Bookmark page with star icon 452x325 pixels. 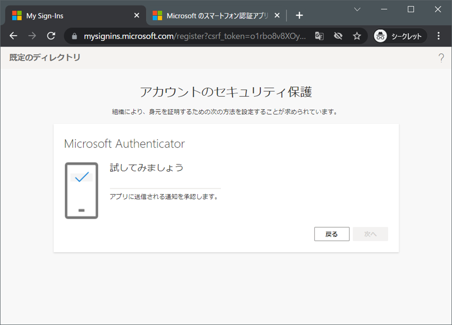(x=357, y=36)
